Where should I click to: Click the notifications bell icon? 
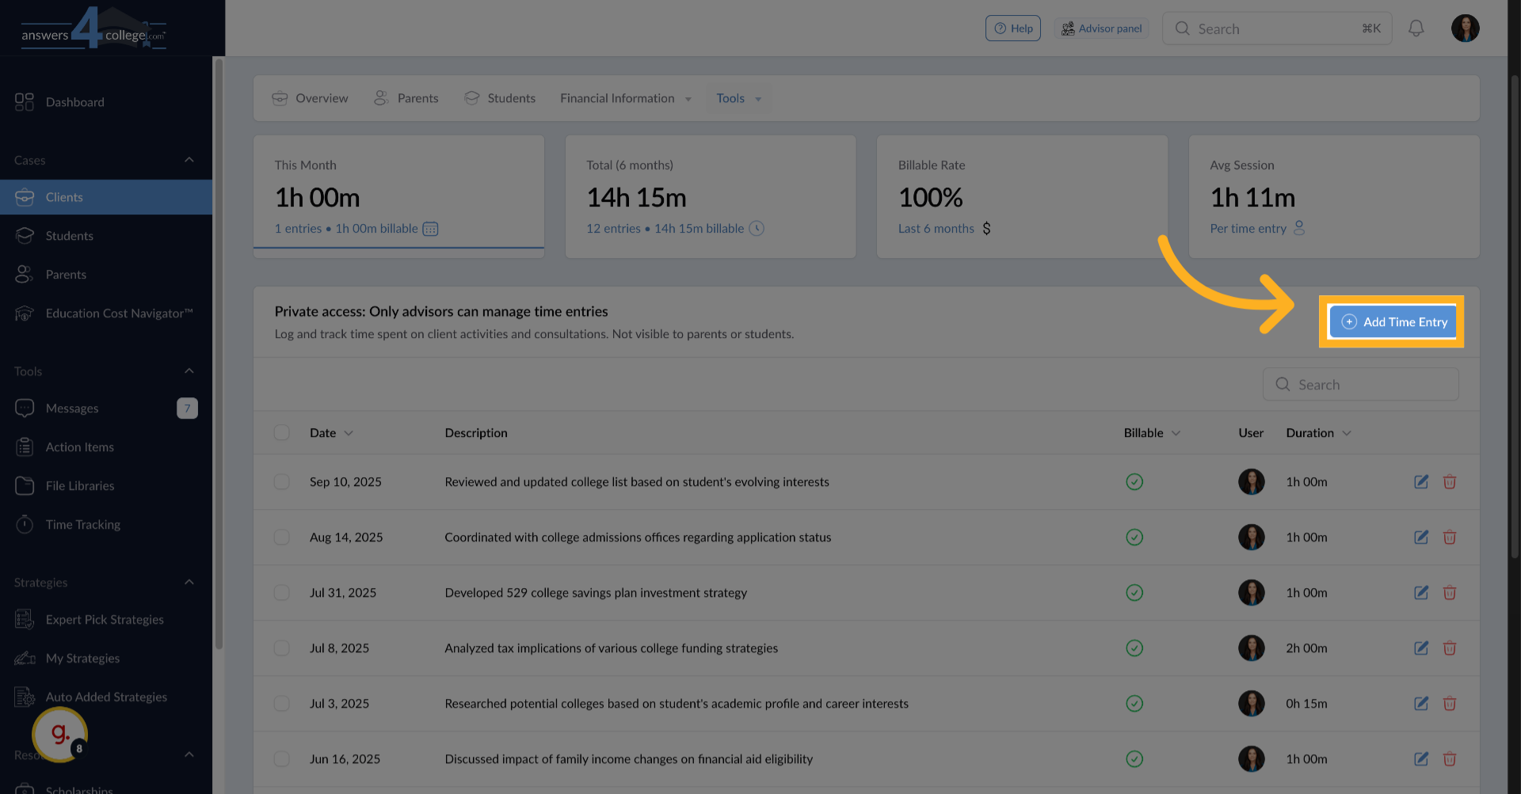coord(1416,28)
